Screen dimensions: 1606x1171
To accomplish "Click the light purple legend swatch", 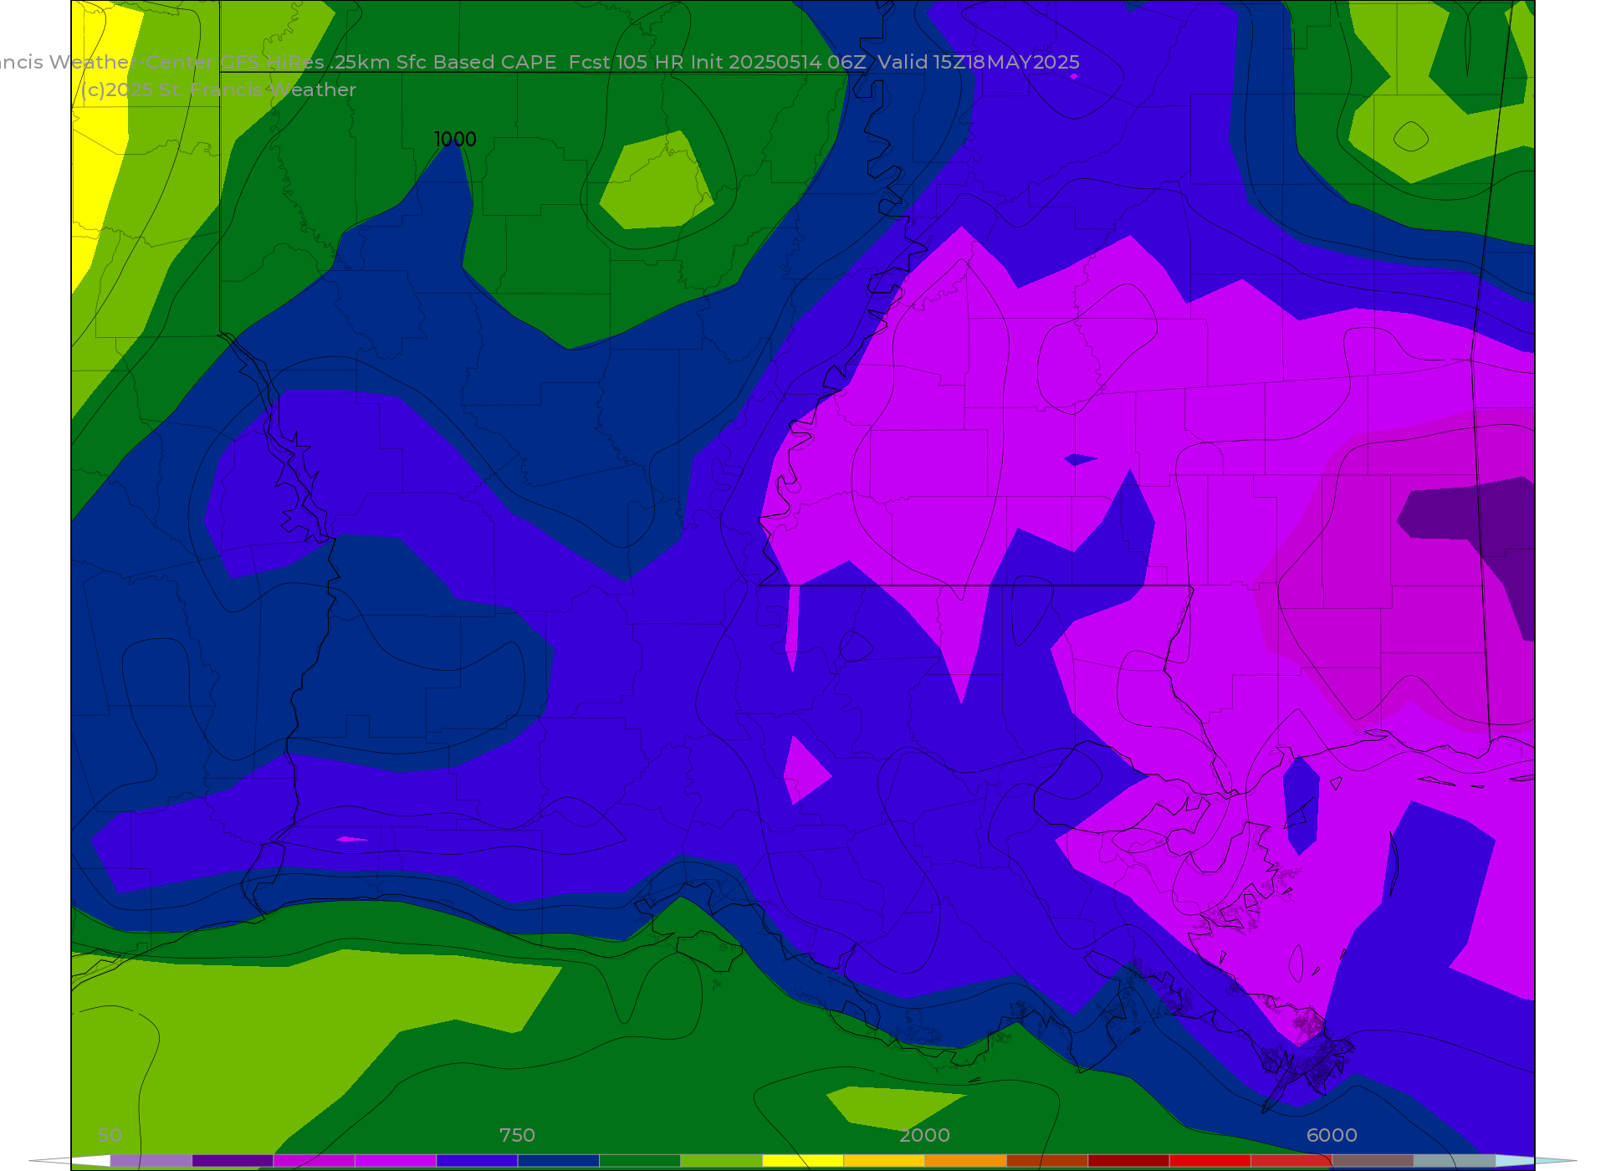I will click(151, 1161).
